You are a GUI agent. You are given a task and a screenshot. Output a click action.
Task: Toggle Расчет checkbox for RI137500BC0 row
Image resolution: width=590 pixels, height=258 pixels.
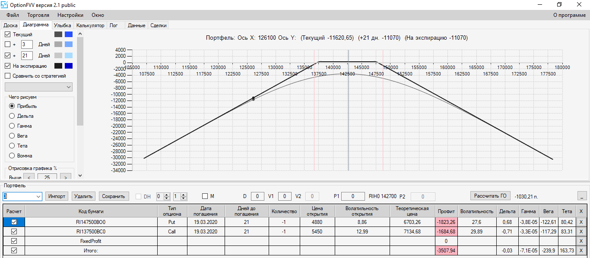pyautogui.click(x=14, y=232)
